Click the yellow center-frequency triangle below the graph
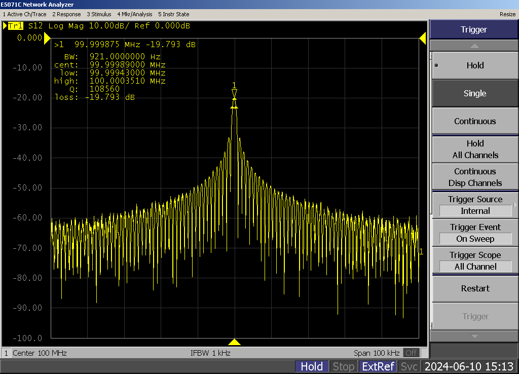Viewport: 519px width, 374px height. pyautogui.click(x=234, y=342)
